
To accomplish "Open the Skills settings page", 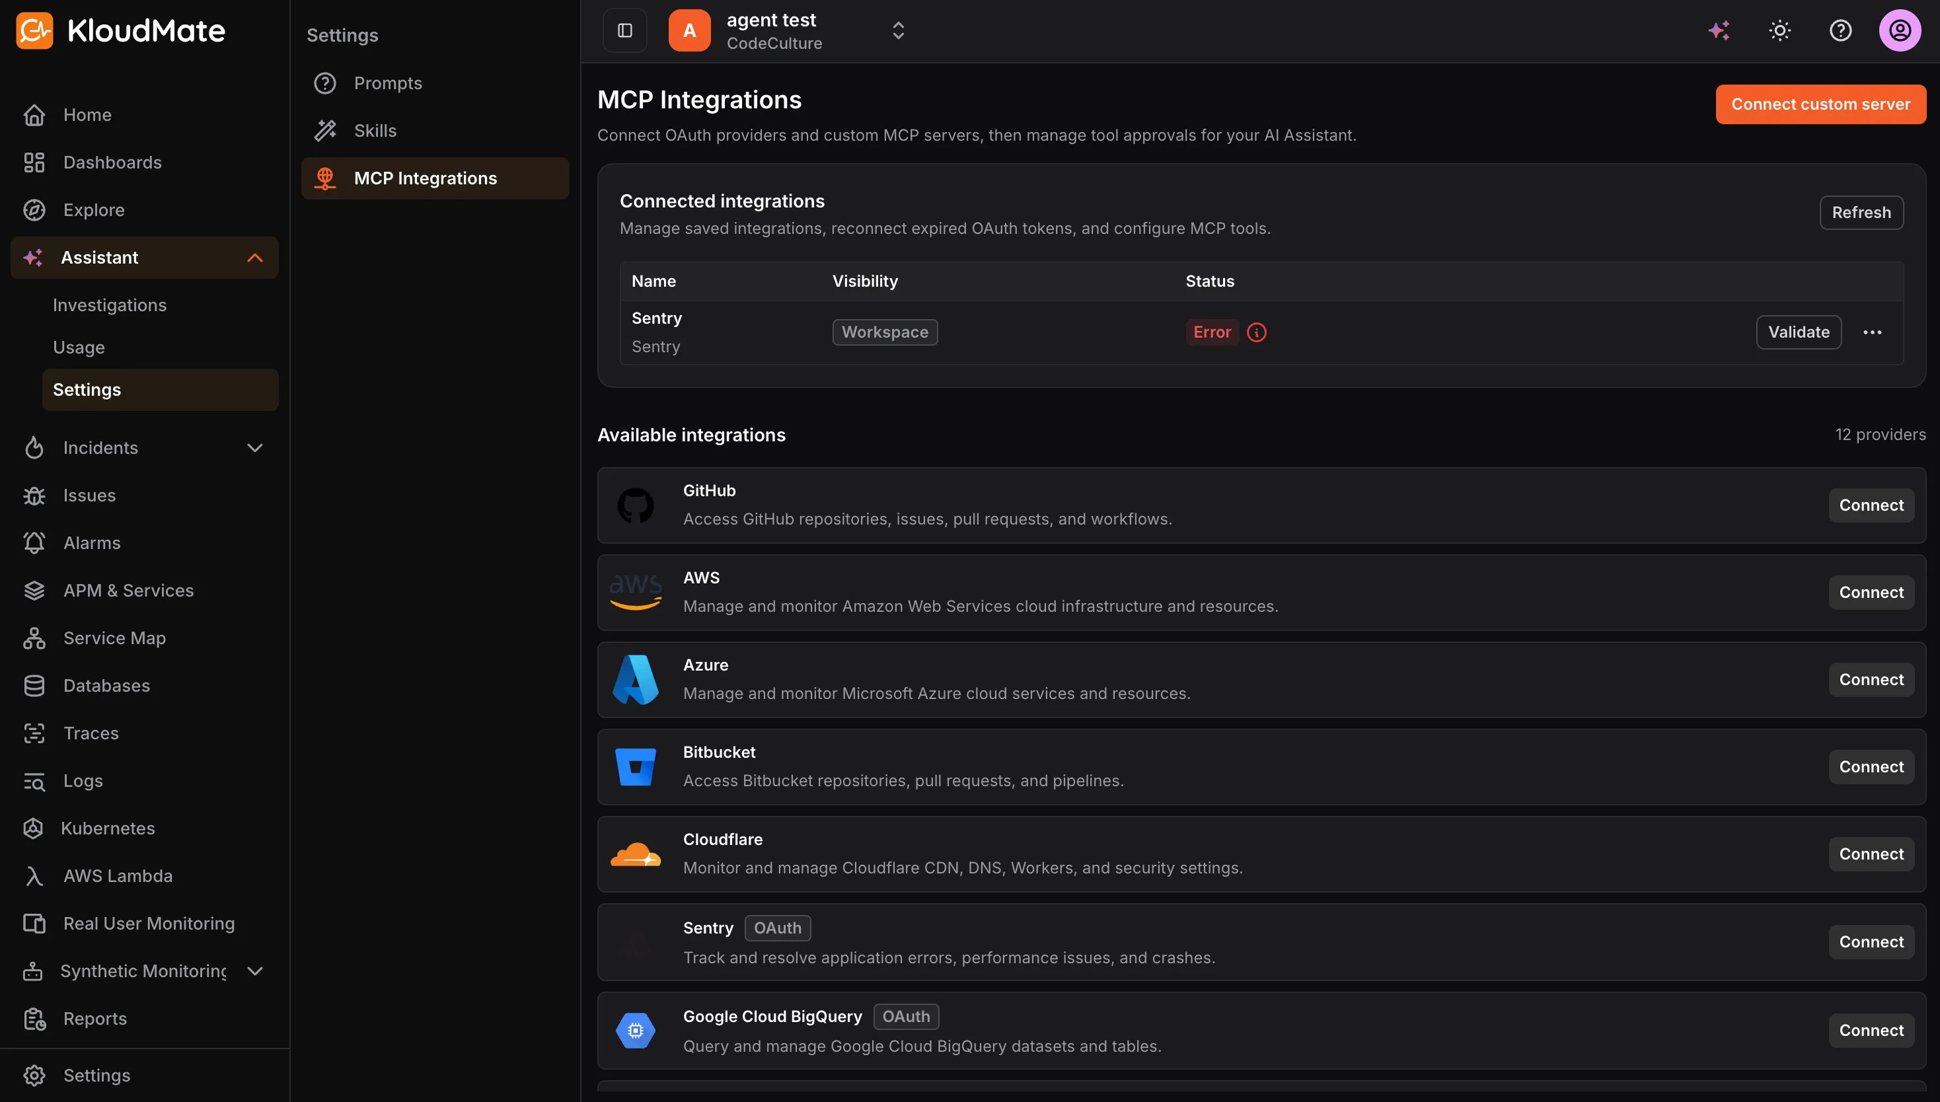I will (x=435, y=131).
